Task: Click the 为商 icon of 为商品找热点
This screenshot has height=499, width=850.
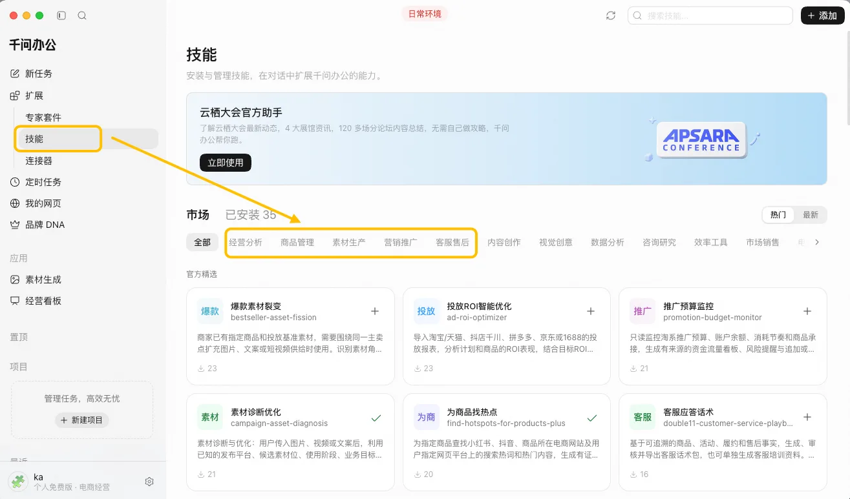Action: 426,417
